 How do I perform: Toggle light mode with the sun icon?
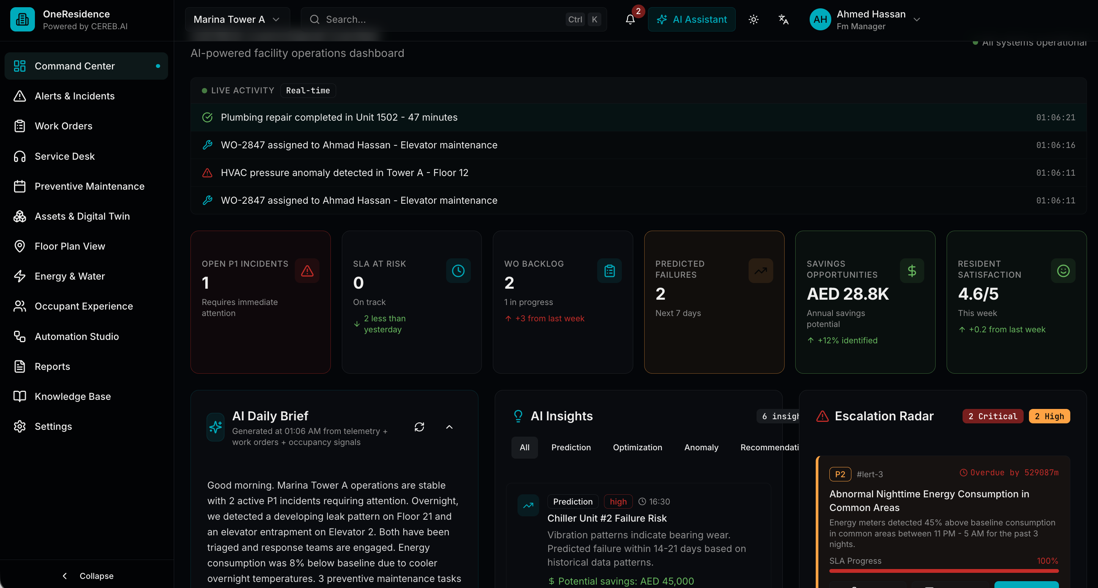(753, 19)
